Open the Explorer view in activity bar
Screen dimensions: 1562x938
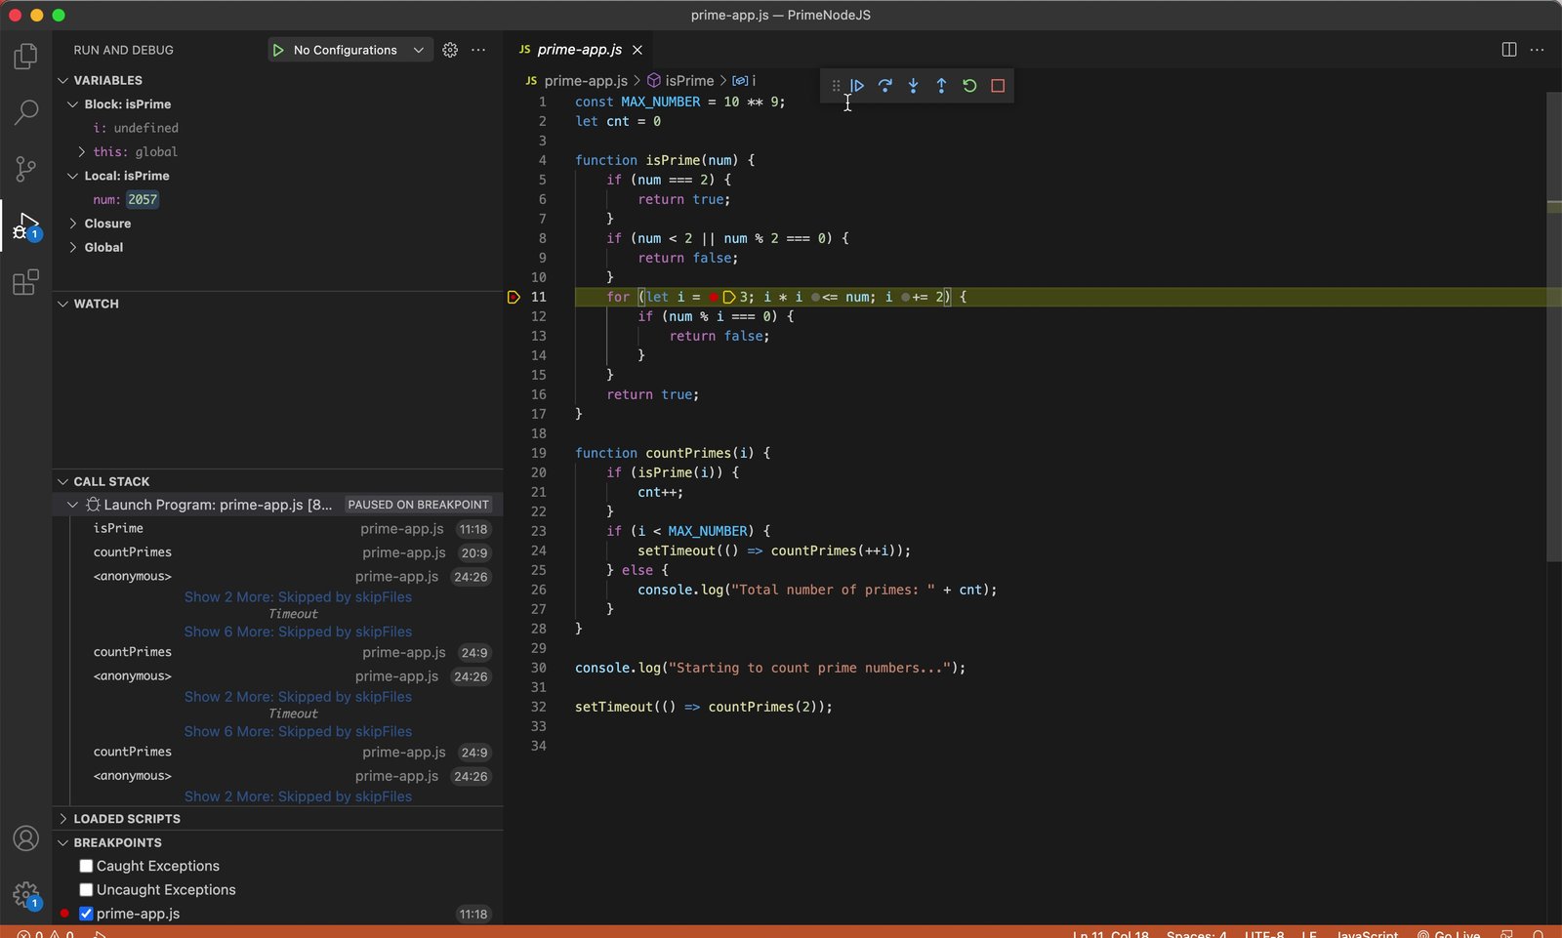click(x=26, y=57)
